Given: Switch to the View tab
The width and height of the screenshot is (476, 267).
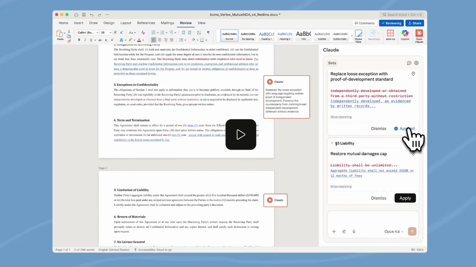Looking at the screenshot, I should 201,23.
